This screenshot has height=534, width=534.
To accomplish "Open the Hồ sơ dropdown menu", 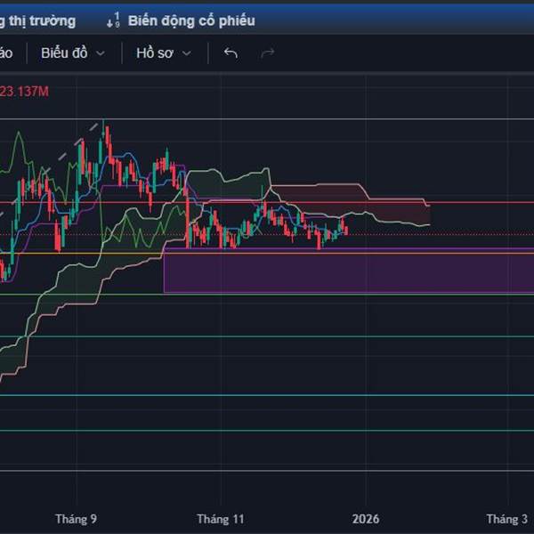I will click(163, 53).
